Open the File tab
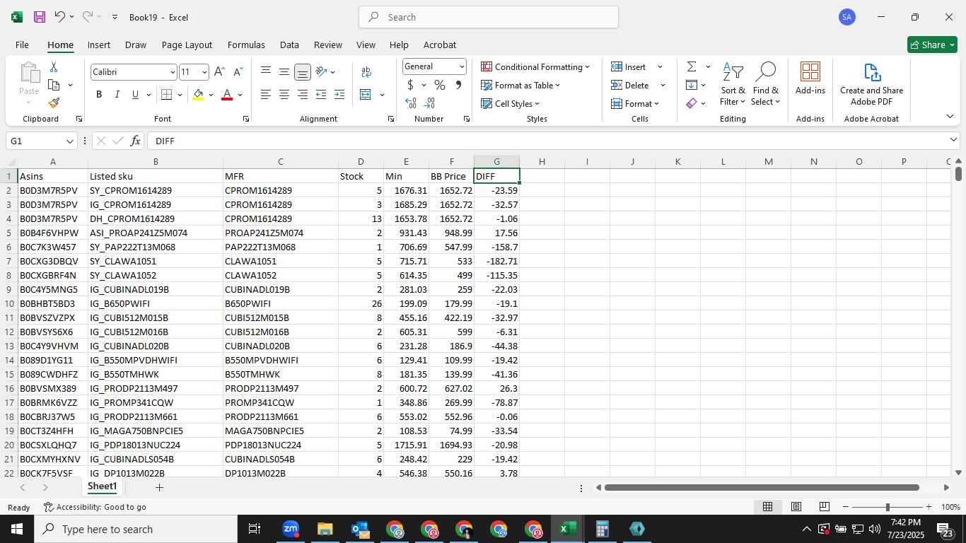966x543 pixels. point(22,45)
